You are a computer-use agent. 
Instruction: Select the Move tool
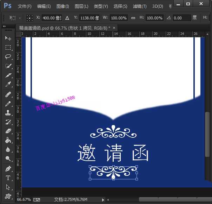[x=8, y=38]
